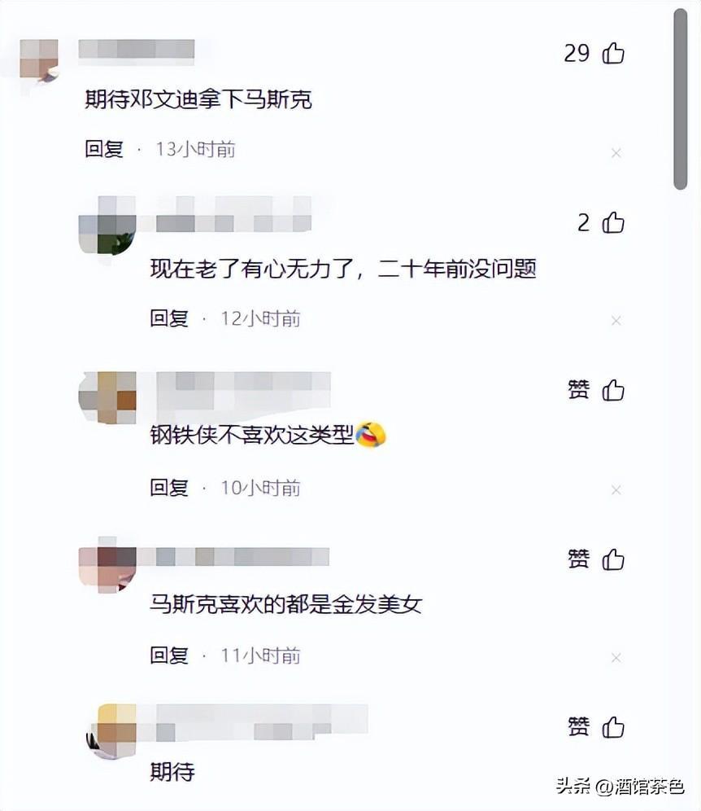
Task: Like the comment with 29 likes
Action: (x=613, y=53)
